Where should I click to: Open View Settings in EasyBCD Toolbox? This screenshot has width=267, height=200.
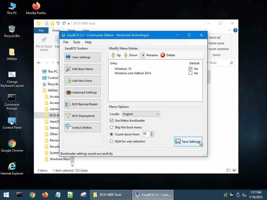[83, 57]
